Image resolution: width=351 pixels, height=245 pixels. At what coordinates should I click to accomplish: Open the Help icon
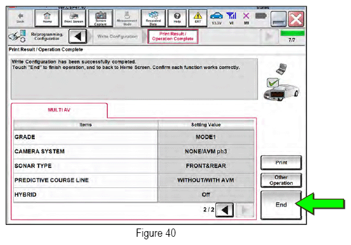(177, 18)
